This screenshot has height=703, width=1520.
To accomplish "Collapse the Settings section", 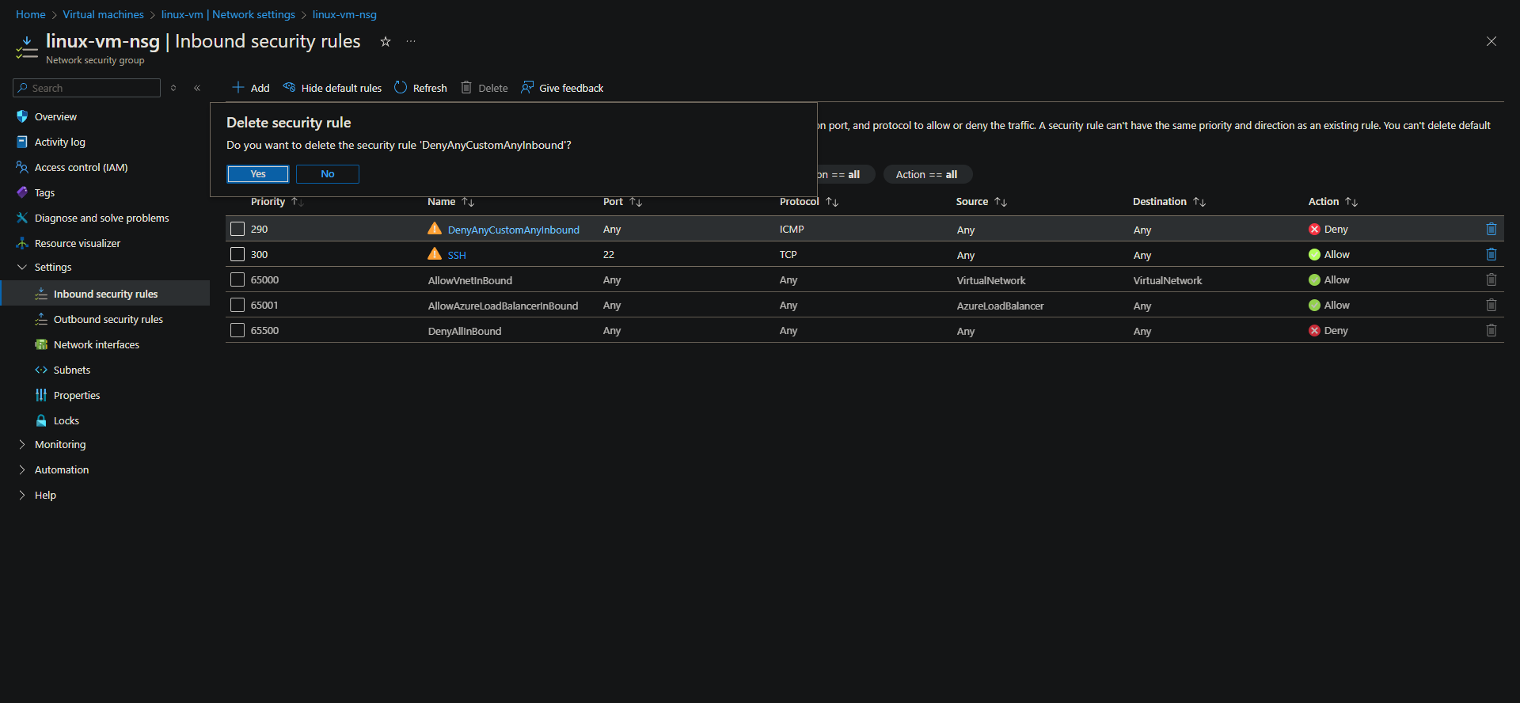I will [22, 268].
